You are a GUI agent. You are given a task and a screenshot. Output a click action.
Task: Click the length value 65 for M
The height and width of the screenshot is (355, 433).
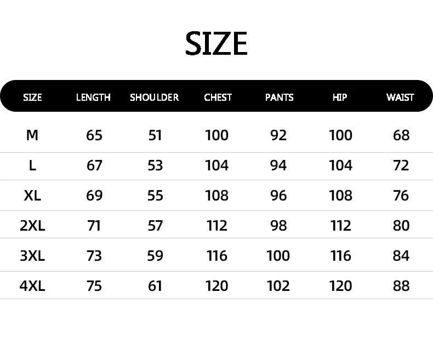(x=94, y=135)
